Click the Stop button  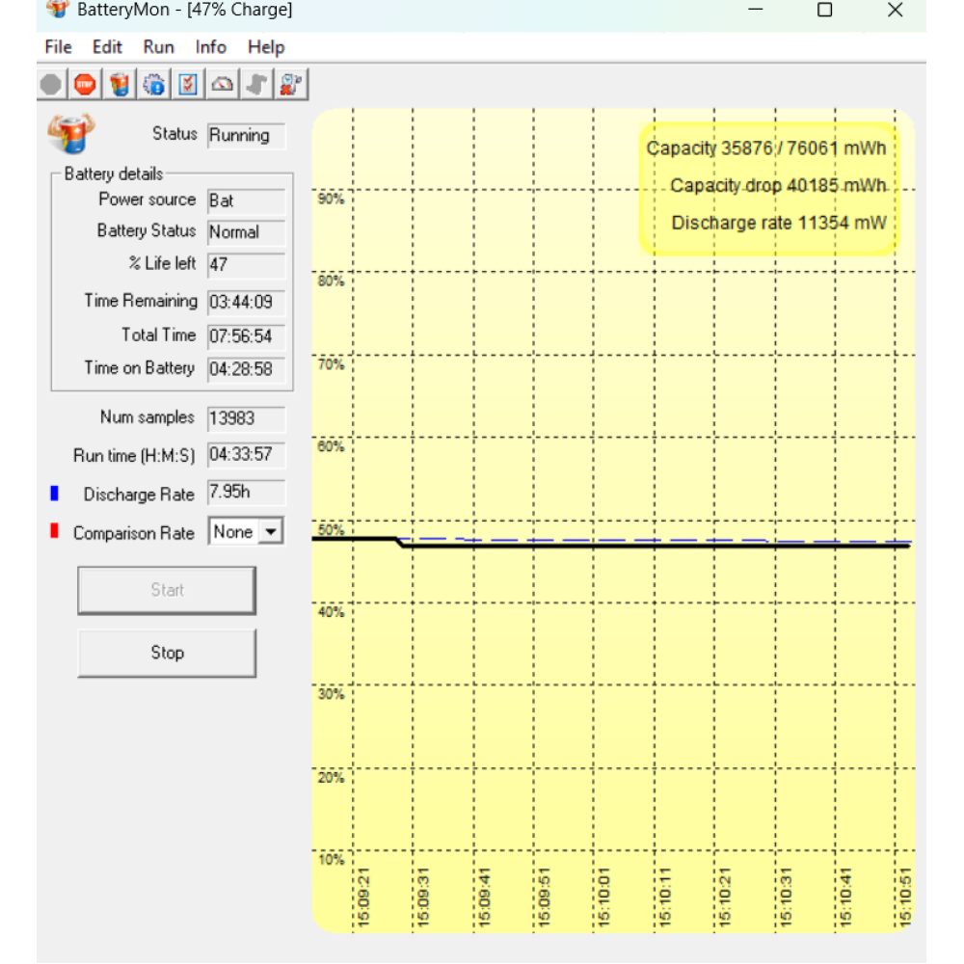167,653
